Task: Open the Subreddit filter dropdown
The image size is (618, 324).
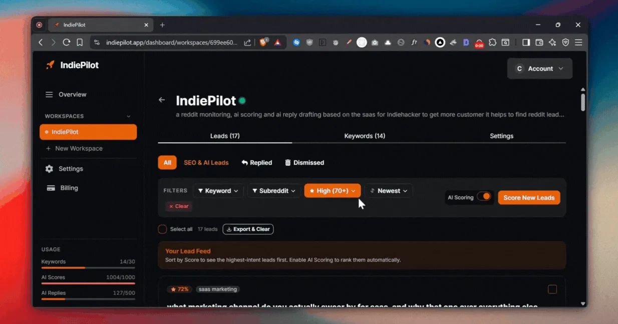Action: pyautogui.click(x=274, y=190)
